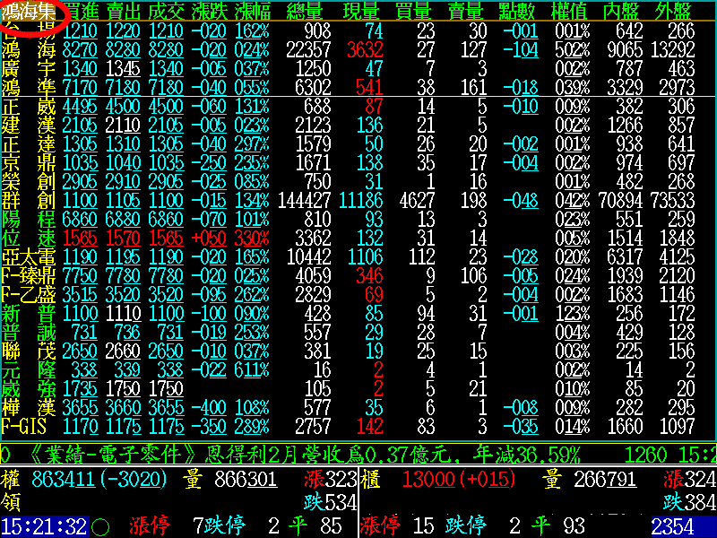The width and height of the screenshot is (717, 538).
Task: Click the 點數 column header
Action: 516,12
